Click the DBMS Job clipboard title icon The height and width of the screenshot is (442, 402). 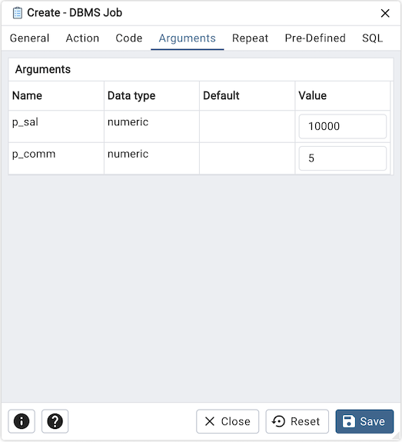point(18,13)
